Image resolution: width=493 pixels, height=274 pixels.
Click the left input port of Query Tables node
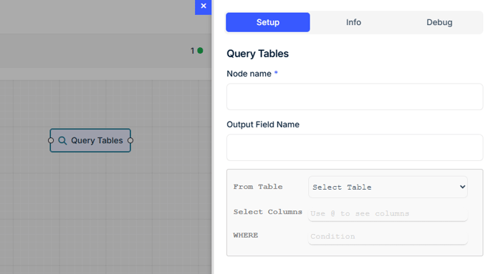pyautogui.click(x=51, y=141)
